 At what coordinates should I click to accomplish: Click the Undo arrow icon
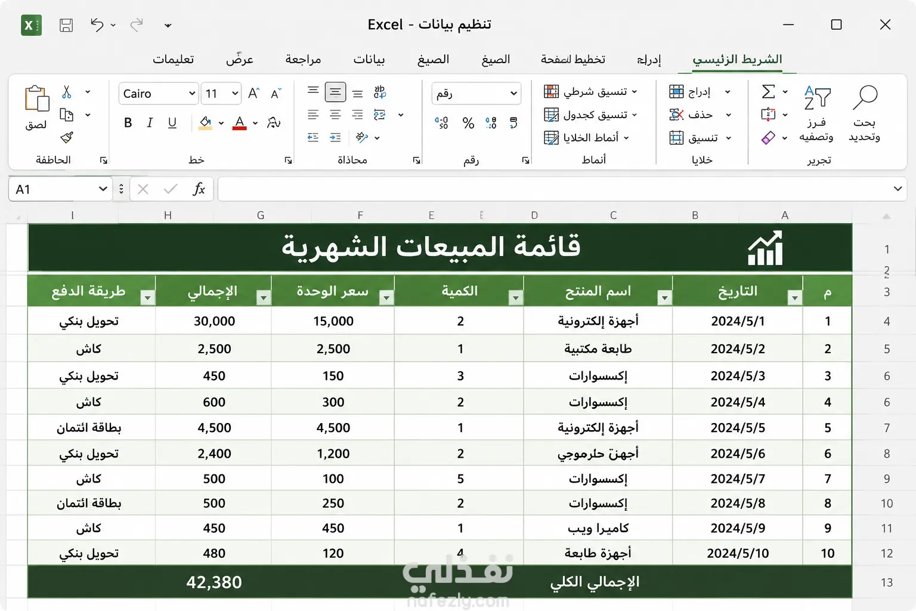tap(97, 24)
